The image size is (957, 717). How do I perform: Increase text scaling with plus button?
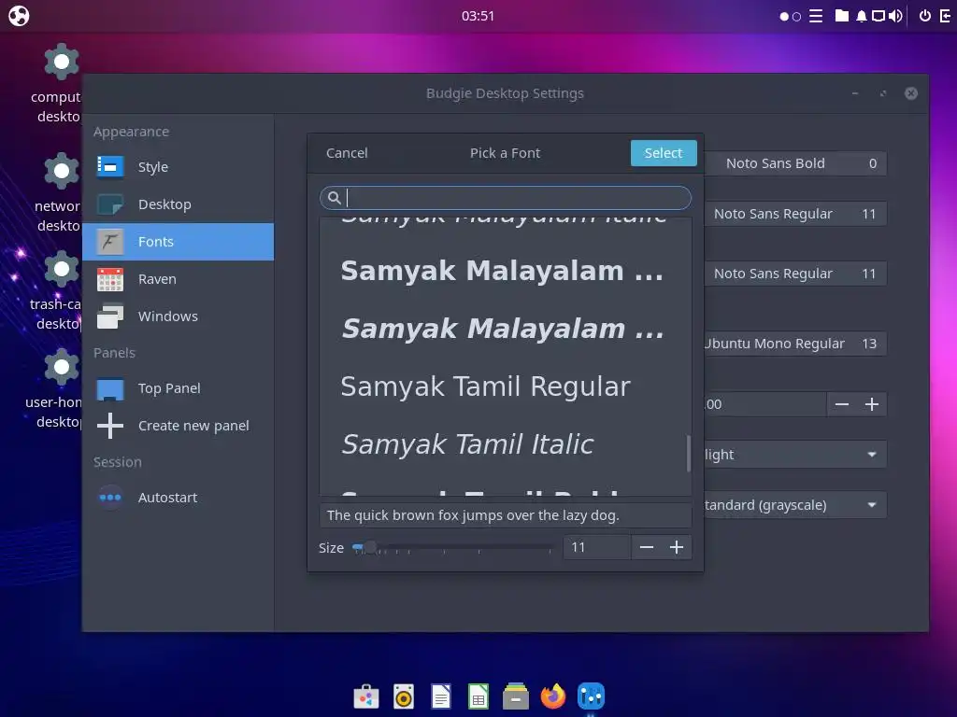pyautogui.click(x=872, y=404)
